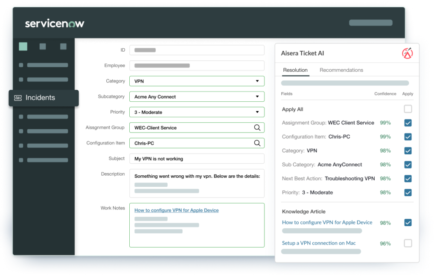The image size is (437, 277).
Task: Click the Subject field reading My VPN is not working
Action: tap(197, 158)
